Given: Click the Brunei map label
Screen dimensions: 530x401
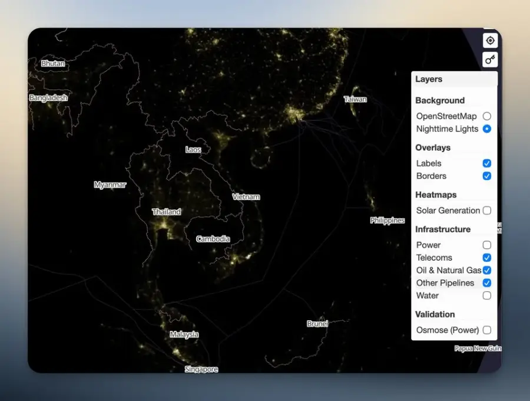Looking at the screenshot, I should tap(317, 324).
